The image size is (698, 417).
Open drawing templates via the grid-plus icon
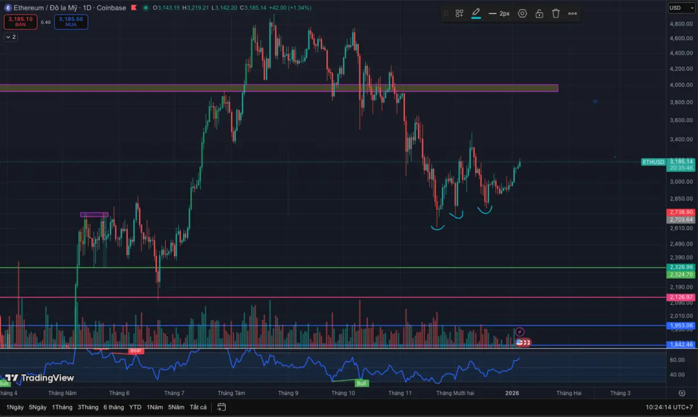[459, 13]
